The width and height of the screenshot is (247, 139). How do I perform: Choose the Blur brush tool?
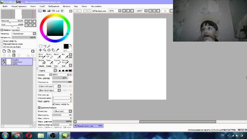[65, 56]
